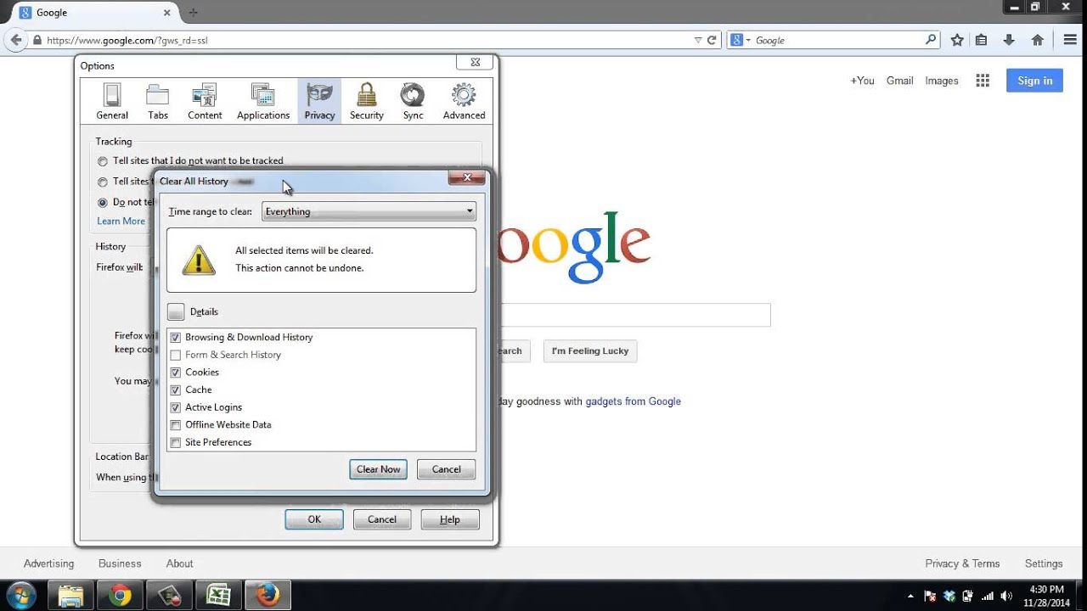The height and width of the screenshot is (611, 1087).
Task: Select the Google browser tab
Action: [x=93, y=13]
